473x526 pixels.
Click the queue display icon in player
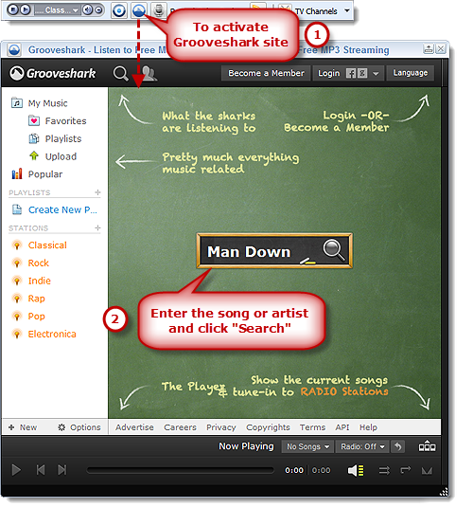click(427, 446)
